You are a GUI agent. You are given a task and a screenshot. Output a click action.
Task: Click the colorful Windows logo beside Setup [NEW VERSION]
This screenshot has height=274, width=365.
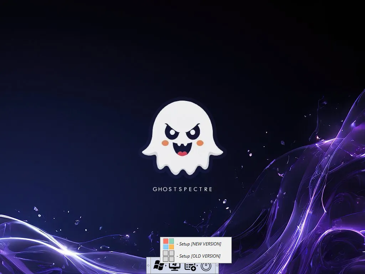click(x=168, y=243)
